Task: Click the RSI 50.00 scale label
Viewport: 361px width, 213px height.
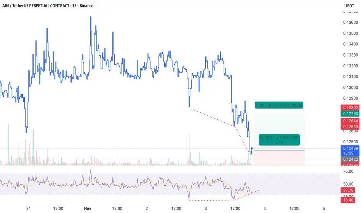Action: pyautogui.click(x=348, y=184)
